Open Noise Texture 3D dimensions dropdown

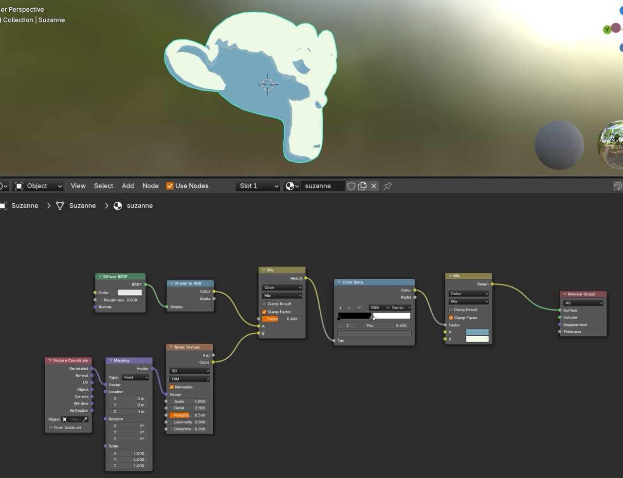click(189, 371)
